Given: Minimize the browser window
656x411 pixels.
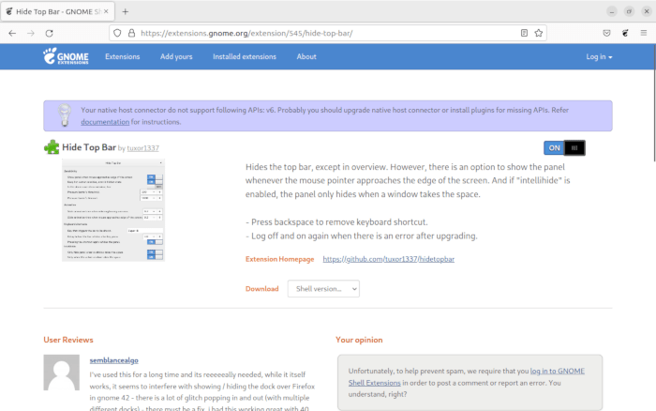Looking at the screenshot, I should [612, 11].
